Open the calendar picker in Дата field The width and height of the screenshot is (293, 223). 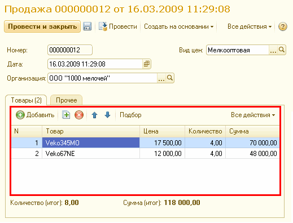tap(147, 64)
